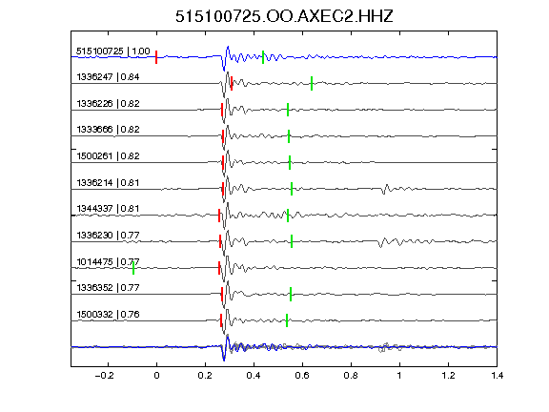Select the green marker on trace 1014475
This screenshot has width=549, height=412.
click(x=133, y=268)
